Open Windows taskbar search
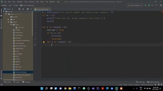 (x=47, y=88)
